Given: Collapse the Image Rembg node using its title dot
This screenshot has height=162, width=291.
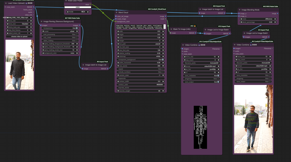Looking at the screenshot, I should point(41,21).
